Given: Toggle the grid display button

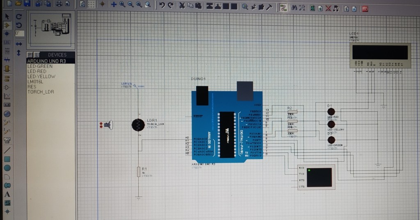Looking at the screenshot, I should [x=91, y=5].
